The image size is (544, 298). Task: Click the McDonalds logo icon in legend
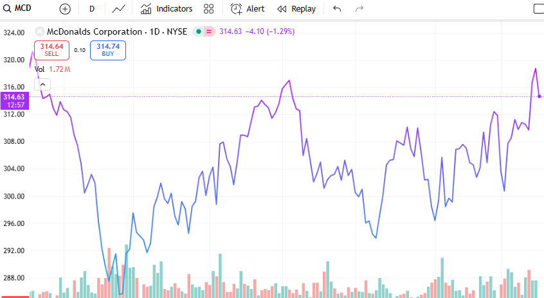(x=40, y=31)
